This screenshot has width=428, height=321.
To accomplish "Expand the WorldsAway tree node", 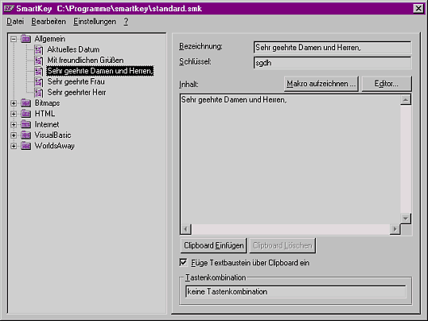I will point(14,146).
